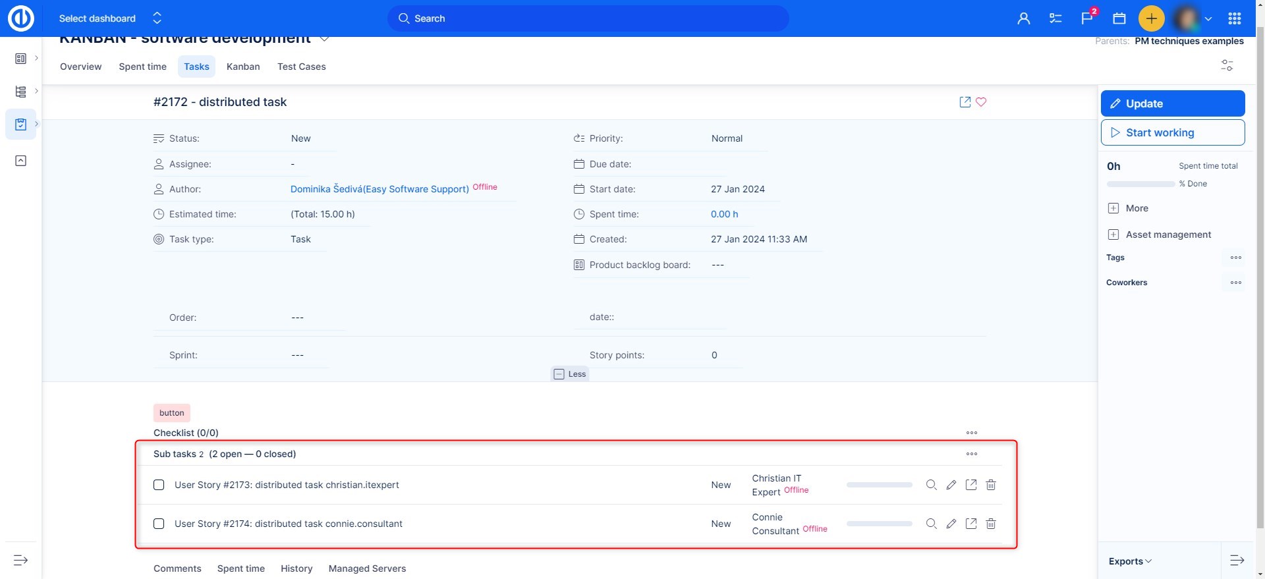Edit subtask #2174 using pencil icon

(x=951, y=524)
